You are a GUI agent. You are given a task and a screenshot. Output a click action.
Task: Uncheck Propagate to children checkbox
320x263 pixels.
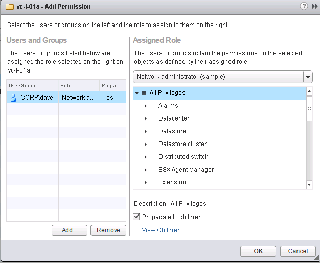(x=136, y=217)
